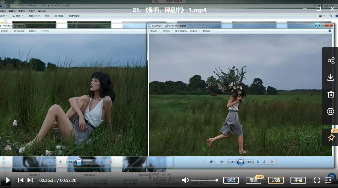Open 文件(F) menu in DSC00217 viewer
The image size is (338, 188).
(x=155, y=31)
